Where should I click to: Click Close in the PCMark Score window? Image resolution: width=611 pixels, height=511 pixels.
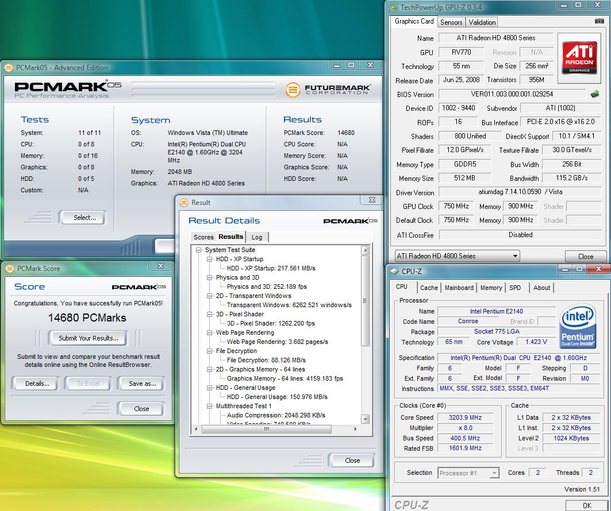click(141, 409)
